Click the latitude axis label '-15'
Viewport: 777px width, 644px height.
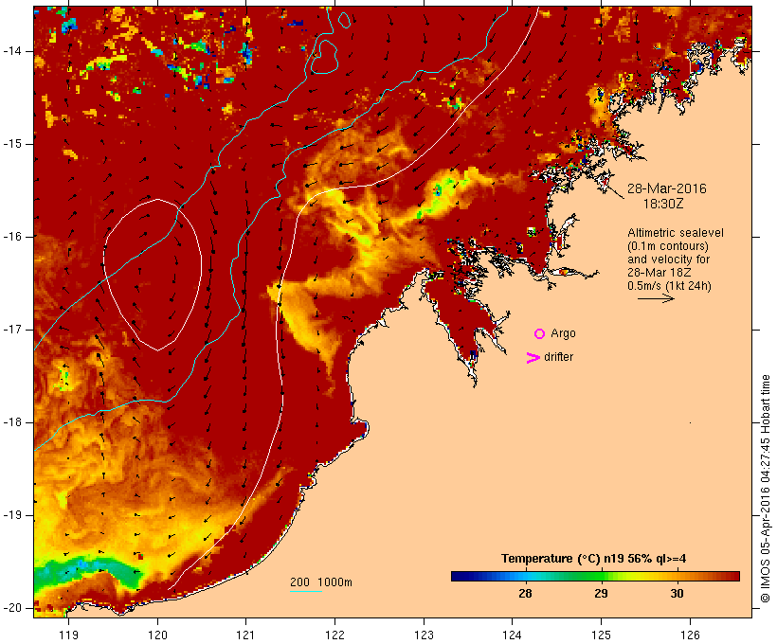(11, 144)
